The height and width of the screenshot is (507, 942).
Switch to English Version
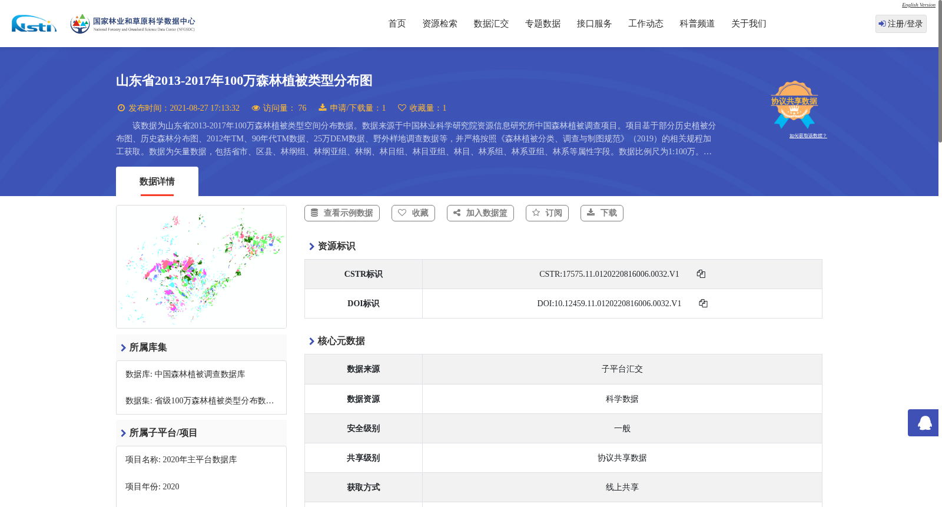(918, 5)
